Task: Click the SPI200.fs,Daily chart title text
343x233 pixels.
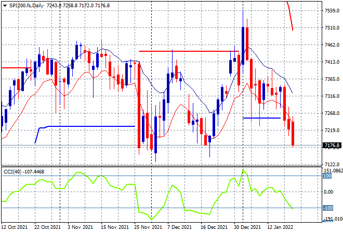Action: (x=27, y=6)
